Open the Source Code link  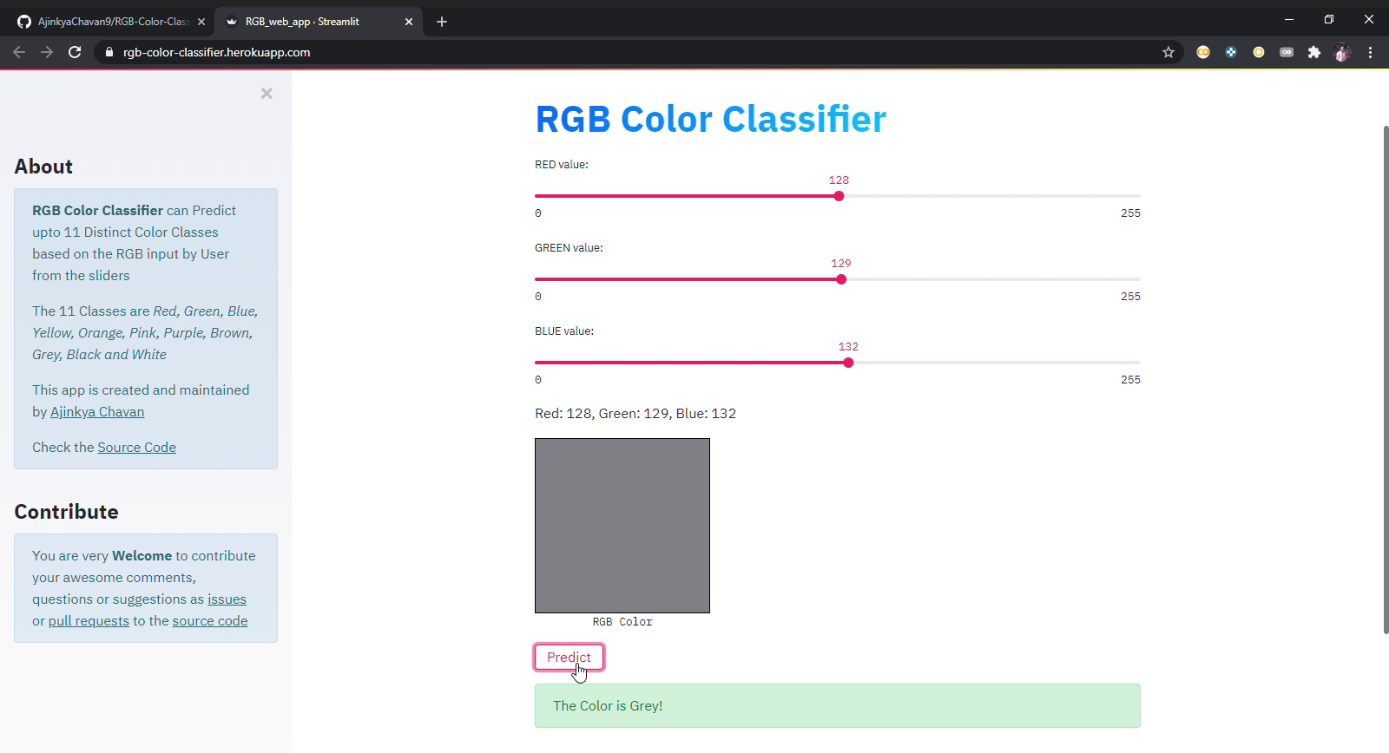pos(136,448)
